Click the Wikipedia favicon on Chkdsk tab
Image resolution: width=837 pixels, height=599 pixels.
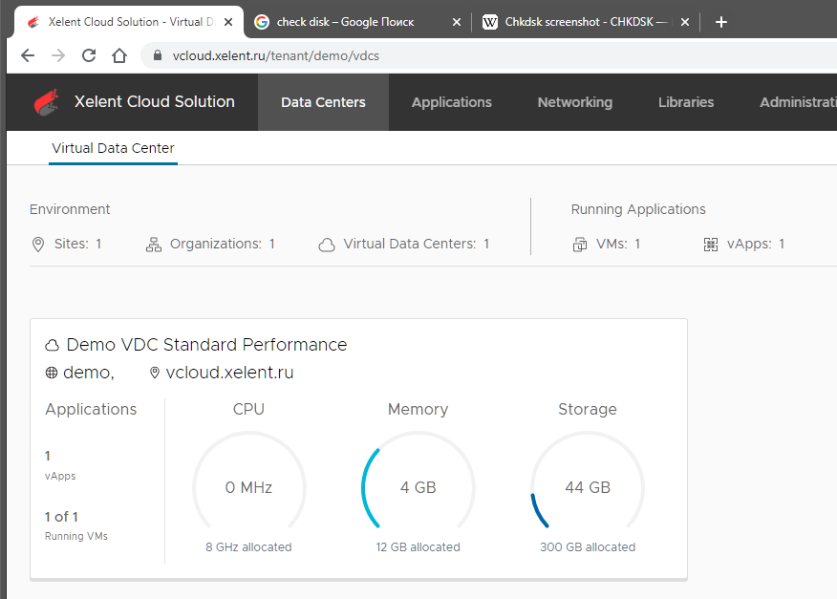(490, 22)
